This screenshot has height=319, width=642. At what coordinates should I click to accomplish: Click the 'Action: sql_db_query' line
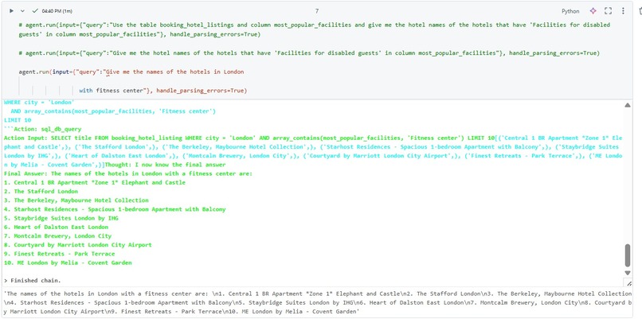tap(42, 129)
